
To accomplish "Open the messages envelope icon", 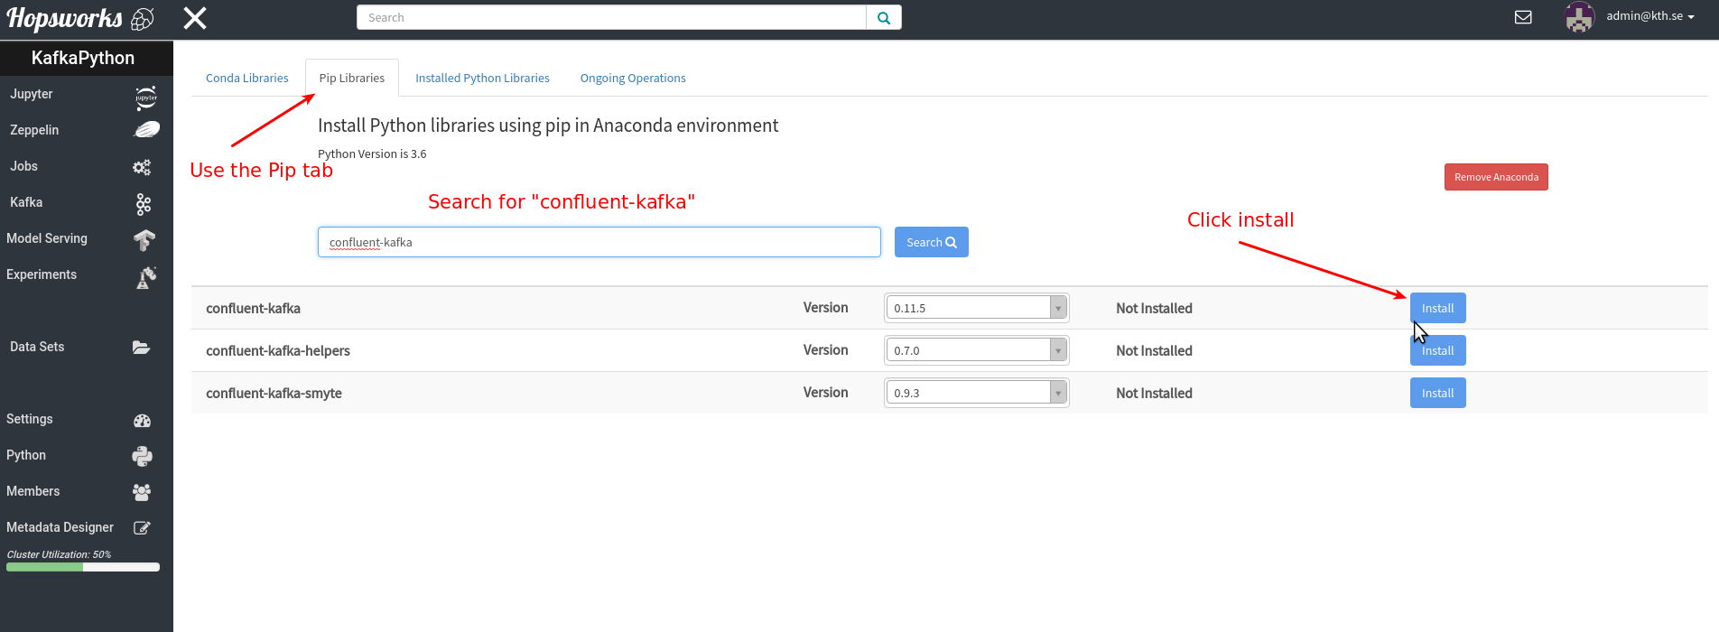I will click(1523, 17).
